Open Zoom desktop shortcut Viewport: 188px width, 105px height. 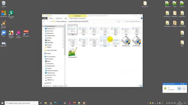(x=4, y=34)
